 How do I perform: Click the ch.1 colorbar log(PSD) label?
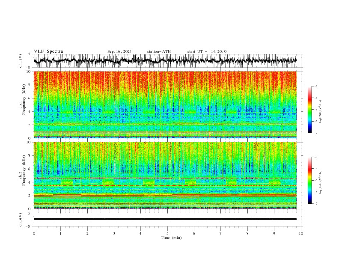321,112
